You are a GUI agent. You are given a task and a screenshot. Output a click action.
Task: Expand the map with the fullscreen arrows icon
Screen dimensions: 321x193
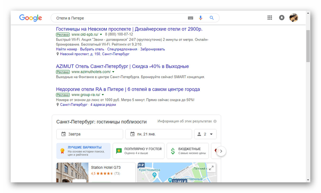(x=211, y=168)
